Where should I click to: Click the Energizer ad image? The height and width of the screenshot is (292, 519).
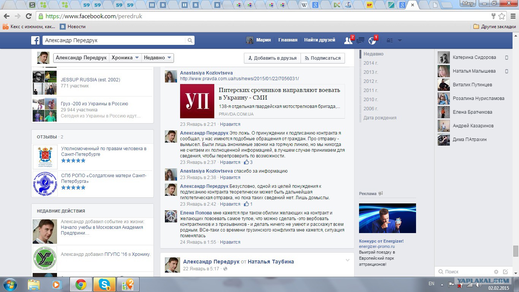[388, 218]
